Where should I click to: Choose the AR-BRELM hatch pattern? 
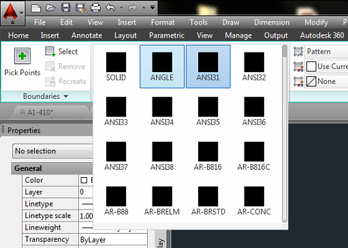tap(162, 201)
